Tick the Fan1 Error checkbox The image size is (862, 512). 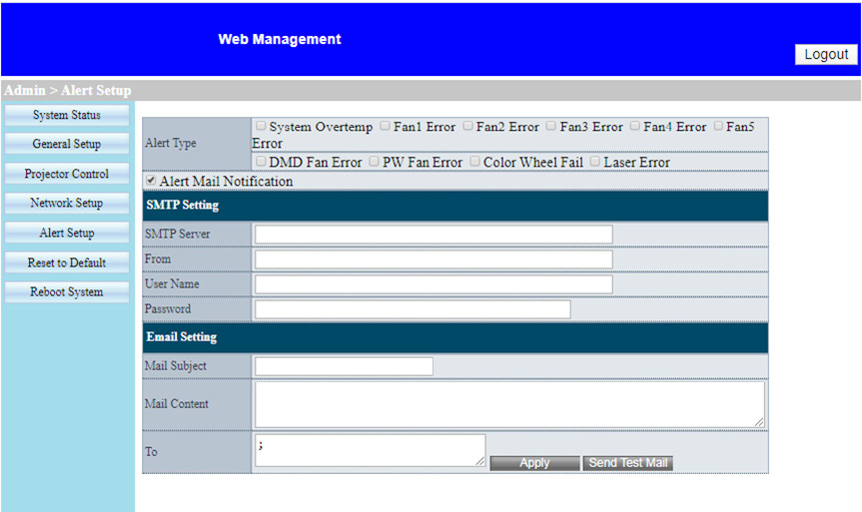point(385,127)
